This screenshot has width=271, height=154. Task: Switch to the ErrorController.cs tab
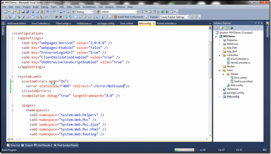(41, 23)
